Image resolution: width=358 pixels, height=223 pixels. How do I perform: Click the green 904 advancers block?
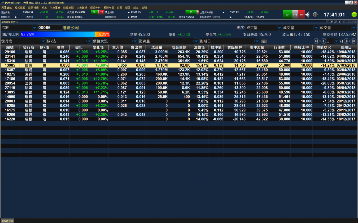coord(288,15)
